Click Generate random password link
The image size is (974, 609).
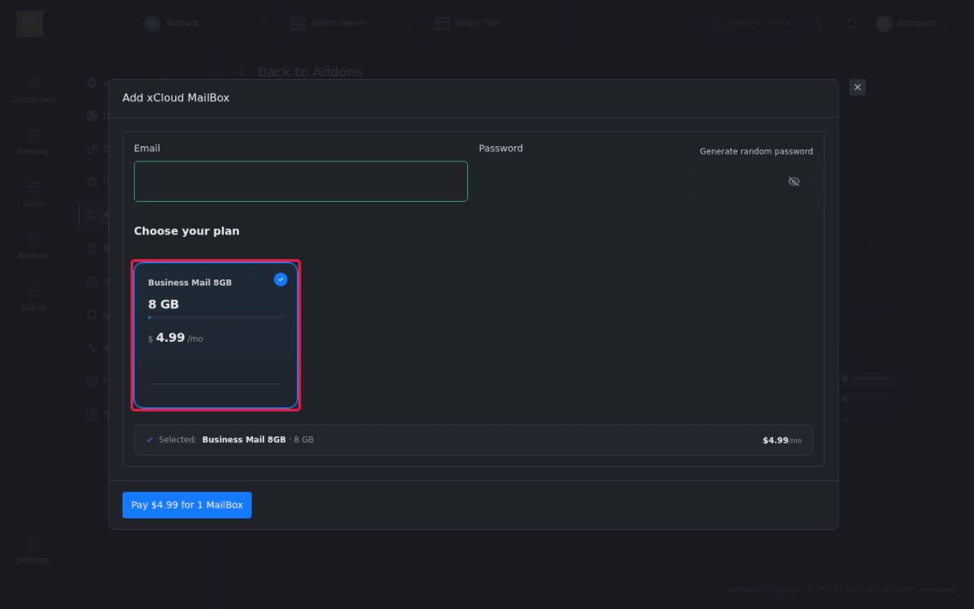tap(756, 151)
